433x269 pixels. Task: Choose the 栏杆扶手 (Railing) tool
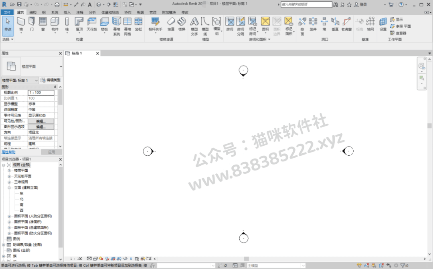click(156, 24)
